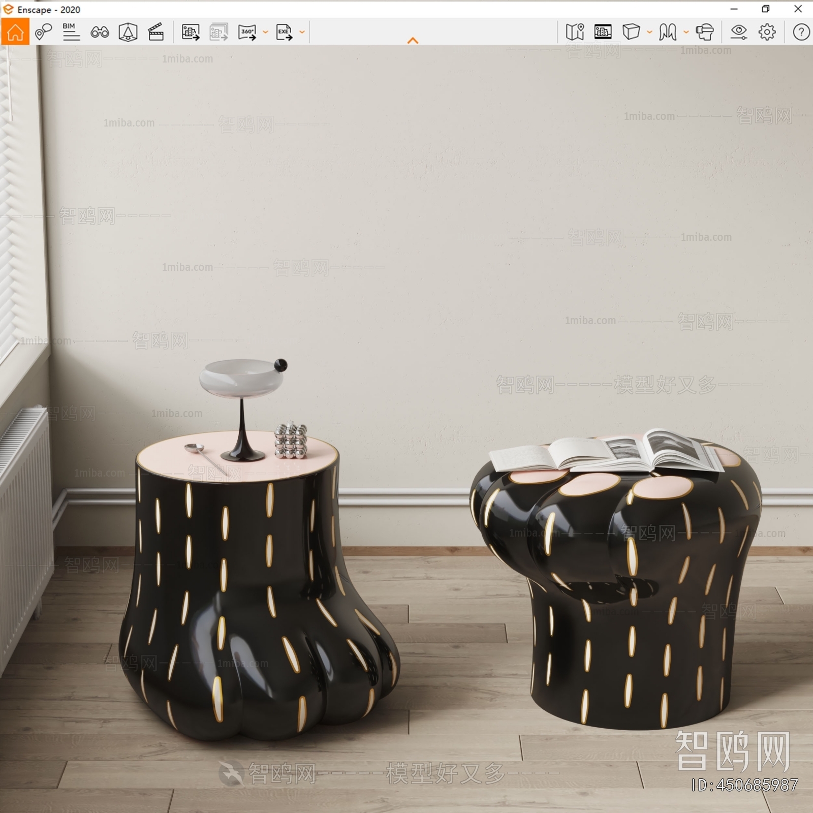Expand the EXE export dropdown arrow
The width and height of the screenshot is (813, 813).
pyautogui.click(x=302, y=32)
